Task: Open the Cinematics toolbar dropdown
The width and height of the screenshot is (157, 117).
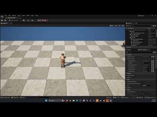Action: [x=33, y=20]
